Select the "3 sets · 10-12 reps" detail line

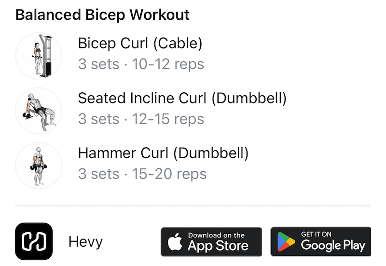coord(141,64)
